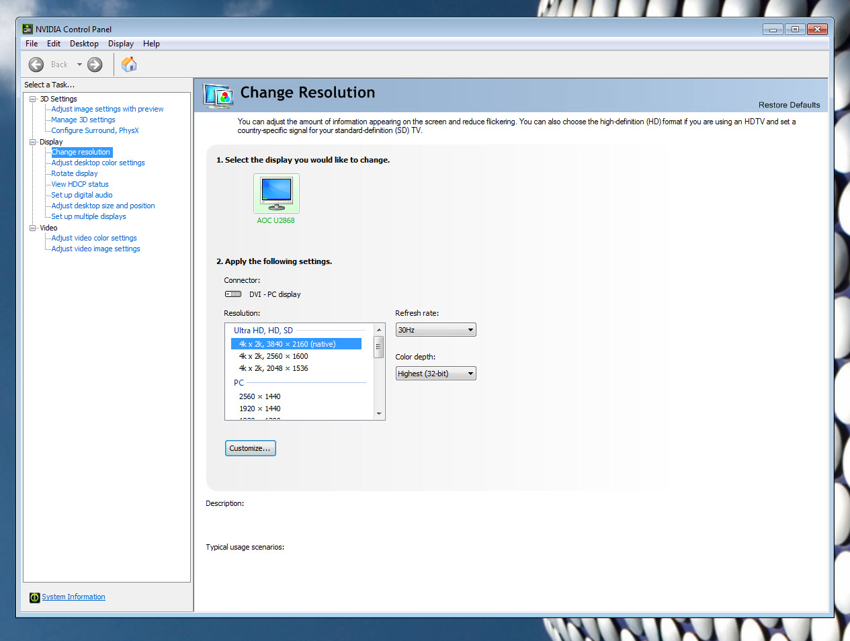Select Change resolution in task tree
Screen dimensions: 850x641
(x=81, y=152)
